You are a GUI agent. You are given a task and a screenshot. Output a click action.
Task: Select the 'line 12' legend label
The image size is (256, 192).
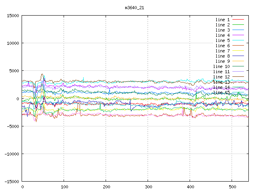click(x=221, y=77)
